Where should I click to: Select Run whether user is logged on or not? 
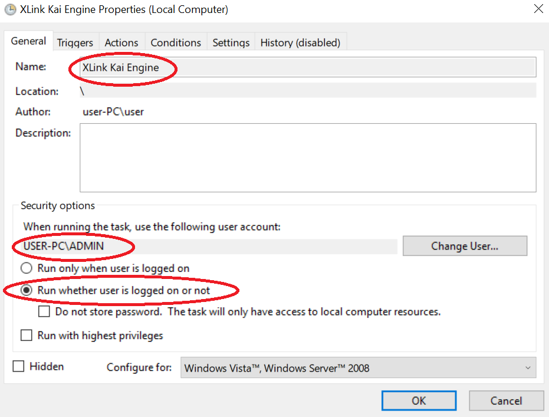click(x=115, y=291)
